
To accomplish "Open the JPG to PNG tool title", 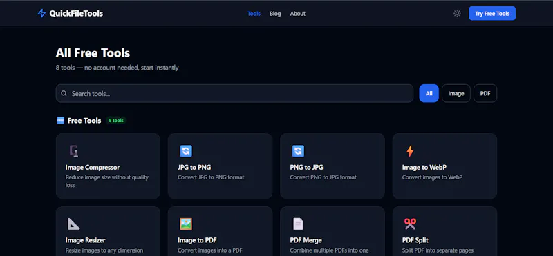I will pyautogui.click(x=194, y=167).
